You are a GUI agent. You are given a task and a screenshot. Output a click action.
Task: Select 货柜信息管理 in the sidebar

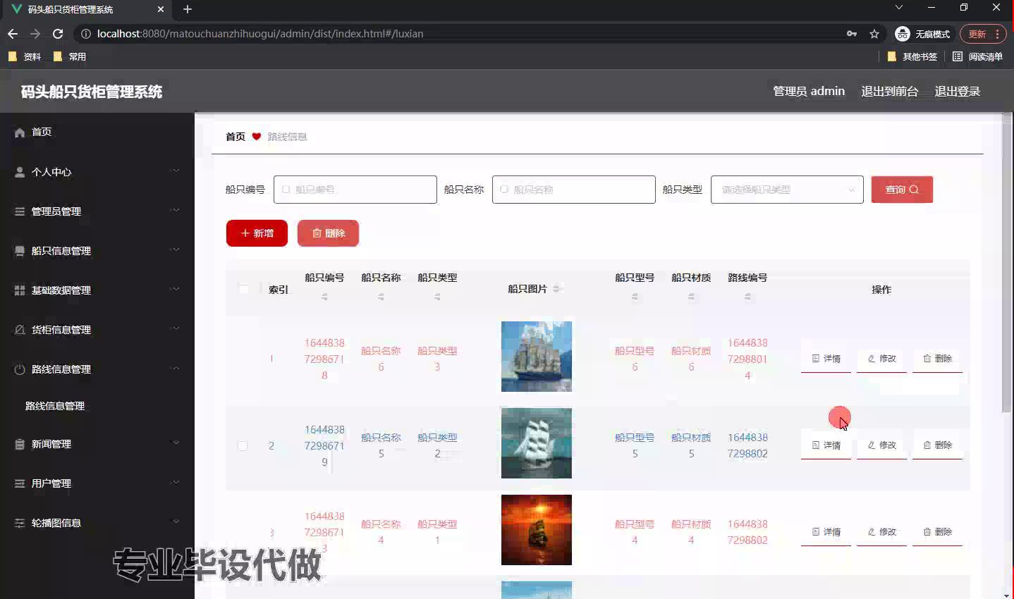point(61,330)
